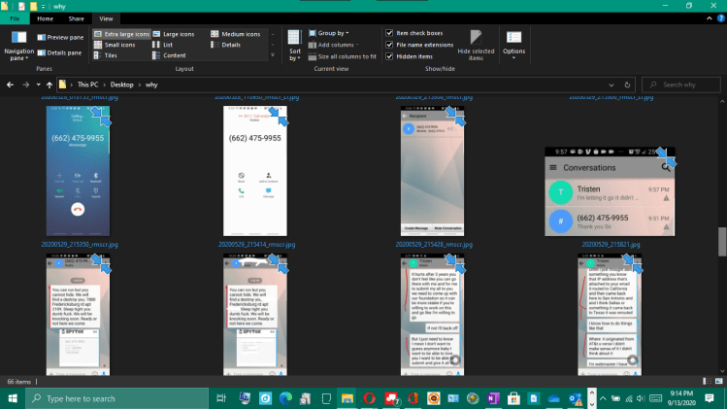The width and height of the screenshot is (727, 409).
Task: Click the Hide selected items icon
Action: click(x=476, y=44)
